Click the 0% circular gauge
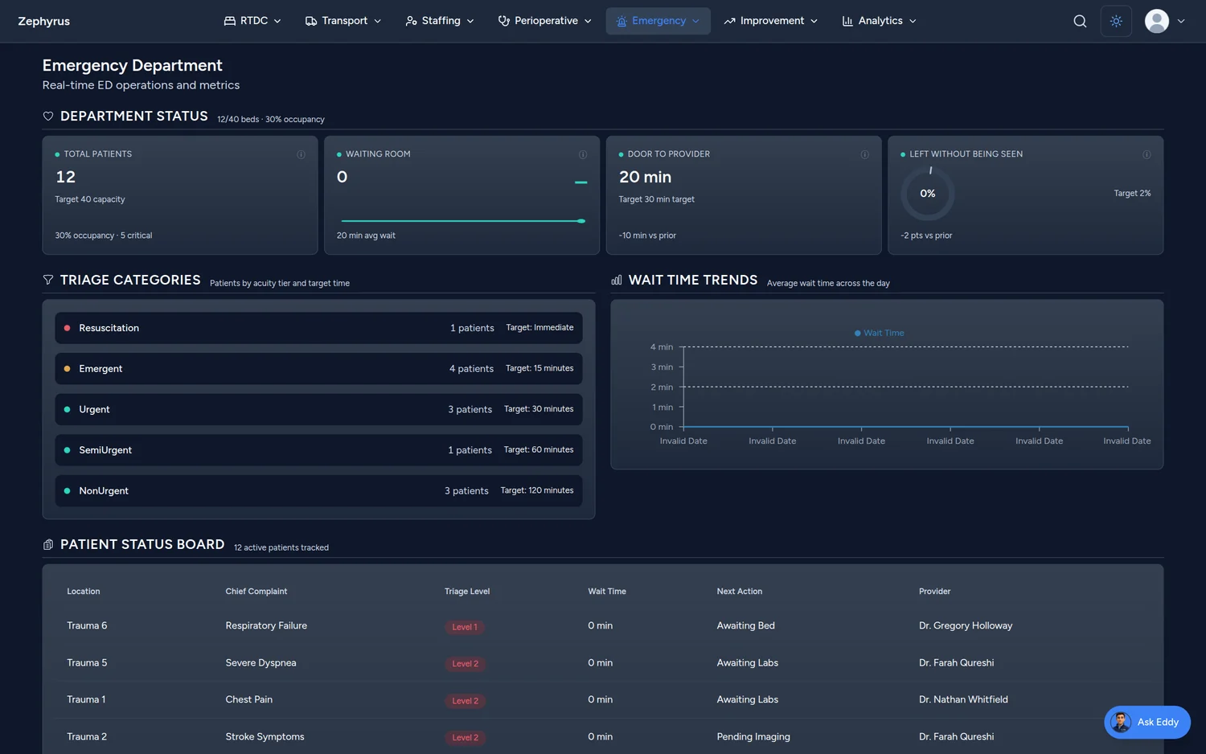 (928, 194)
